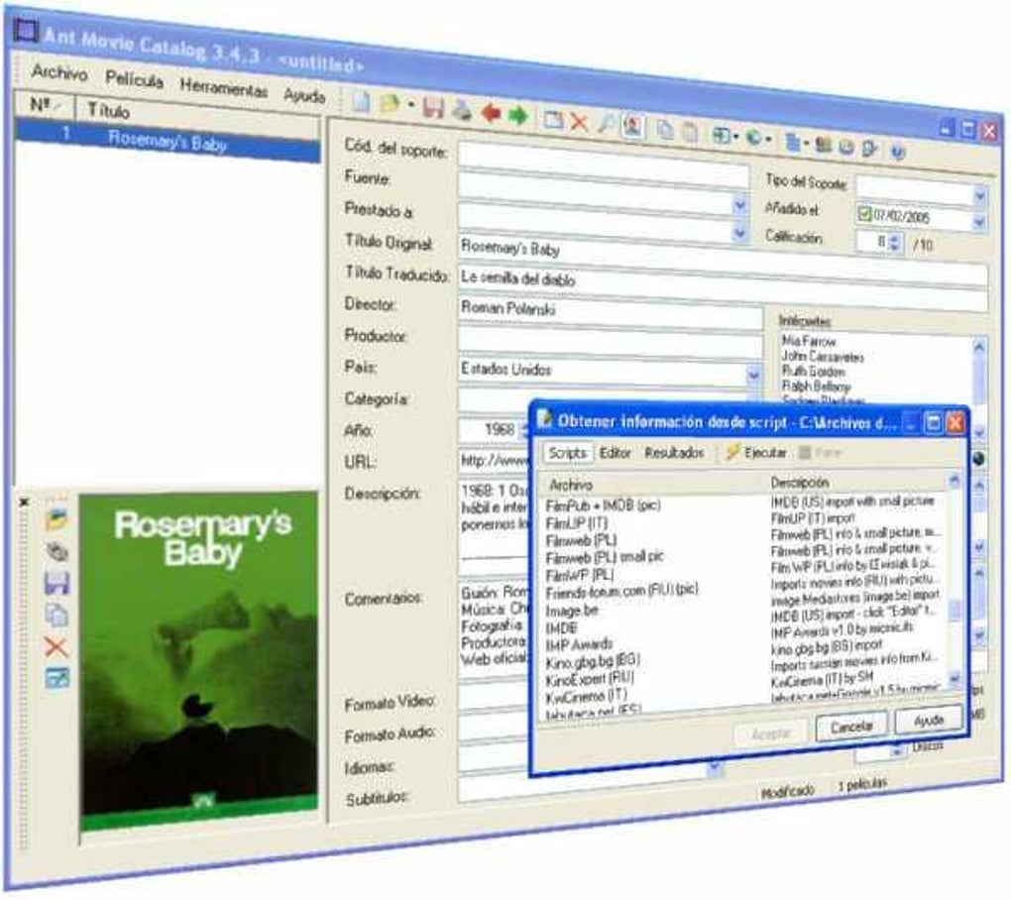1011x900 pixels.
Task: Click the link picture icon beside poster
Action: click(x=56, y=551)
